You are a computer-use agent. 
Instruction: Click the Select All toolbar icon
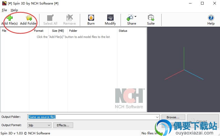point(50,18)
